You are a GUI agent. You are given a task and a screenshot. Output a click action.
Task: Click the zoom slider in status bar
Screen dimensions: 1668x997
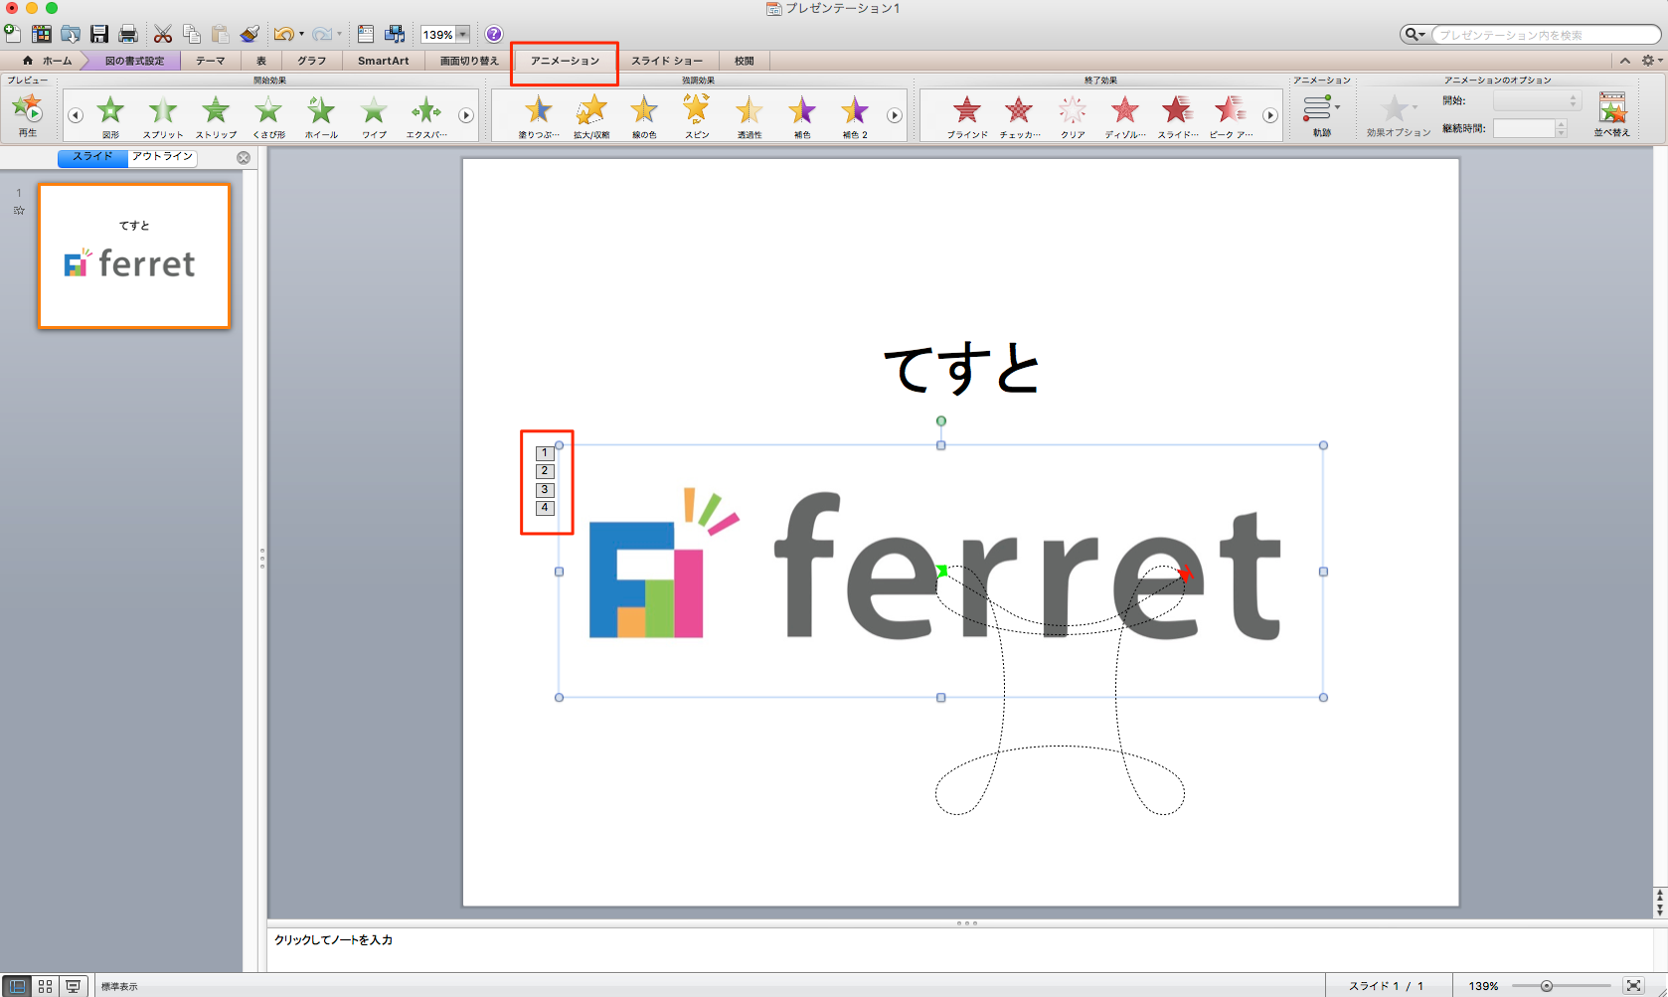[1561, 986]
